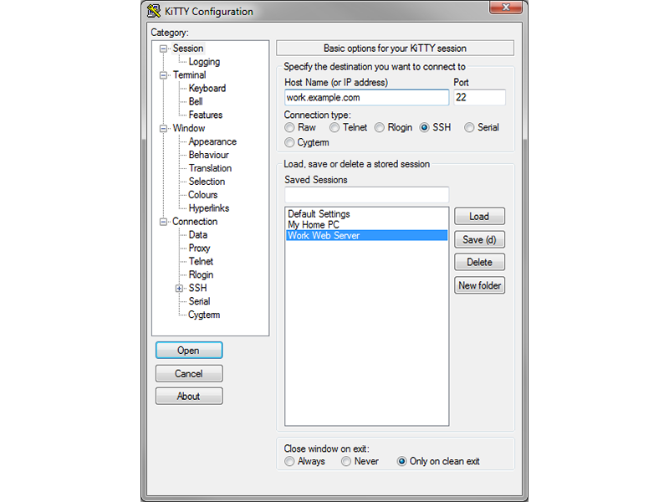Collapse the Connection tree node
The image size is (669, 502).
pyautogui.click(x=163, y=222)
